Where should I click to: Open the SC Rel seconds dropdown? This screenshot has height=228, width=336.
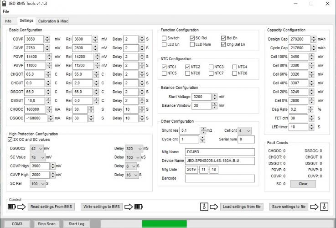44,183
